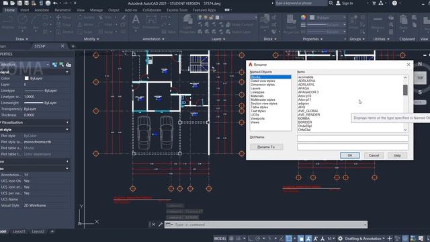Click the Measure tool in Utilities panel
Viewport: 430px width, 242px height.
pyautogui.click(x=378, y=22)
